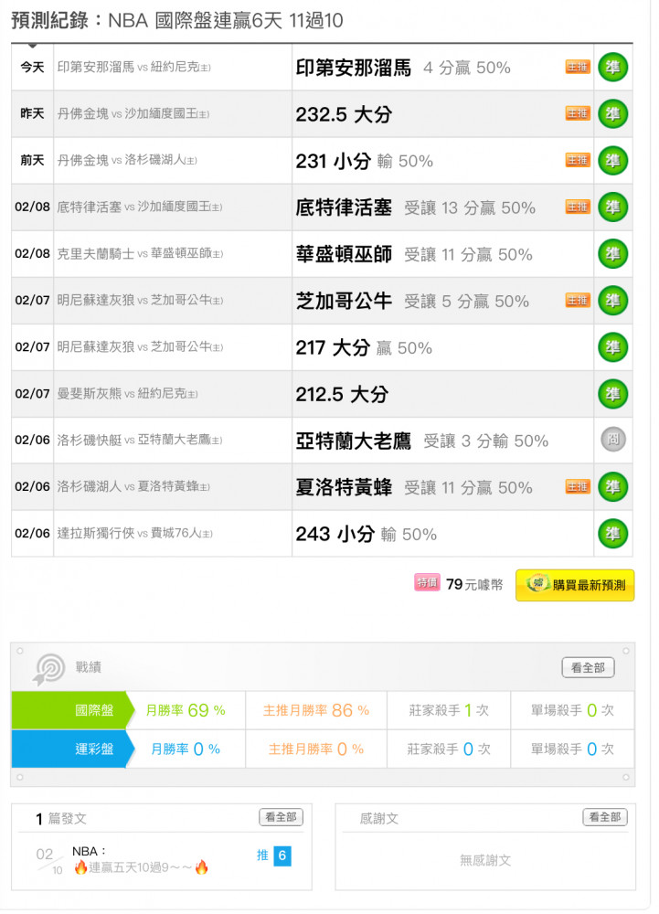Click the small triangle above 今天
The height and width of the screenshot is (914, 659).
[x=33, y=44]
